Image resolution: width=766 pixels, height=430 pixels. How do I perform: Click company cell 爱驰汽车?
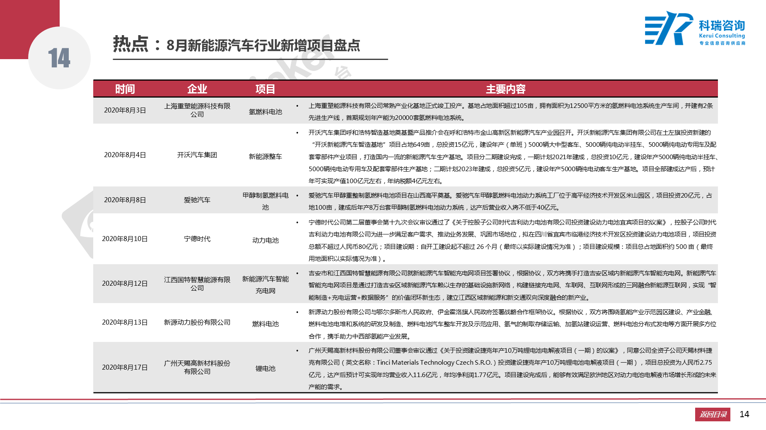(x=197, y=200)
